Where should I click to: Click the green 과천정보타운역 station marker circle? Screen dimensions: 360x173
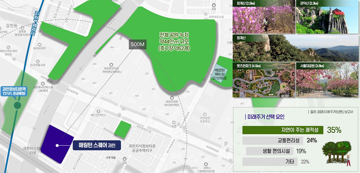click(x=17, y=106)
